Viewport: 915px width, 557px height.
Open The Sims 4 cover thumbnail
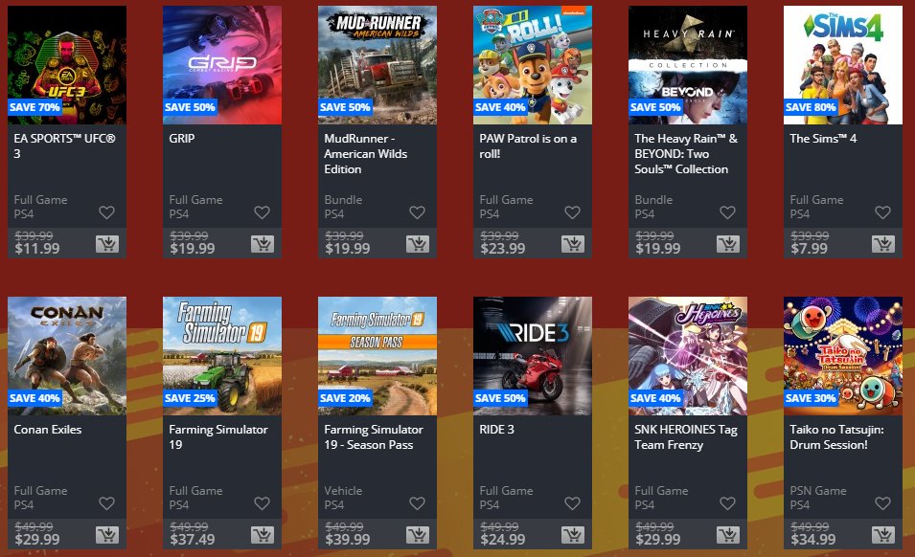click(842, 65)
